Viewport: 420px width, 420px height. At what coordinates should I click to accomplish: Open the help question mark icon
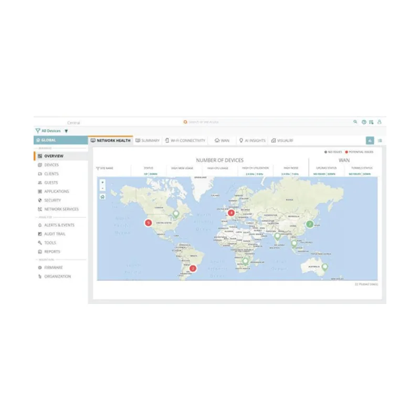click(364, 122)
